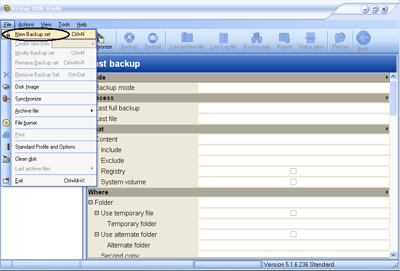
Task: Click the Remove Backup Set X icon
Action: tap(6, 75)
